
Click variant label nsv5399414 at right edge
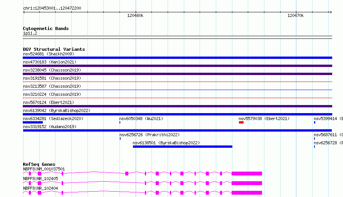click(x=328, y=119)
